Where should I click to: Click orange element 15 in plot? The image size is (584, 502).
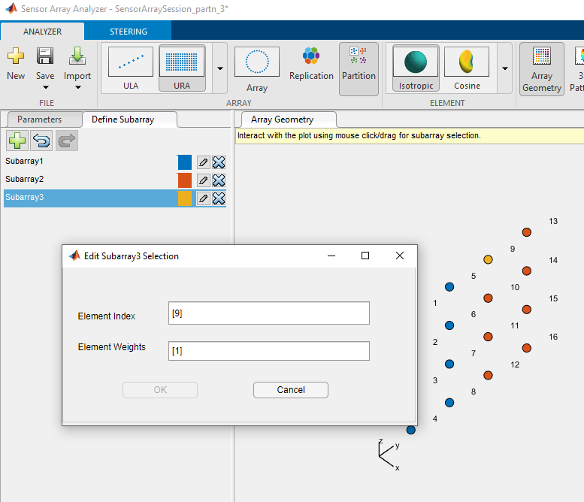tap(527, 310)
